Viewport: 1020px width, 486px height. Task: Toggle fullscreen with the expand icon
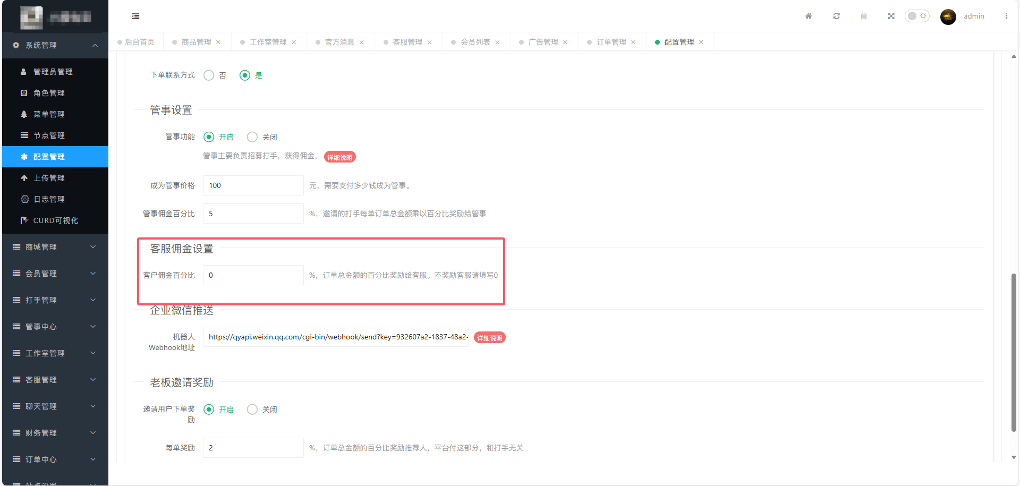(891, 16)
